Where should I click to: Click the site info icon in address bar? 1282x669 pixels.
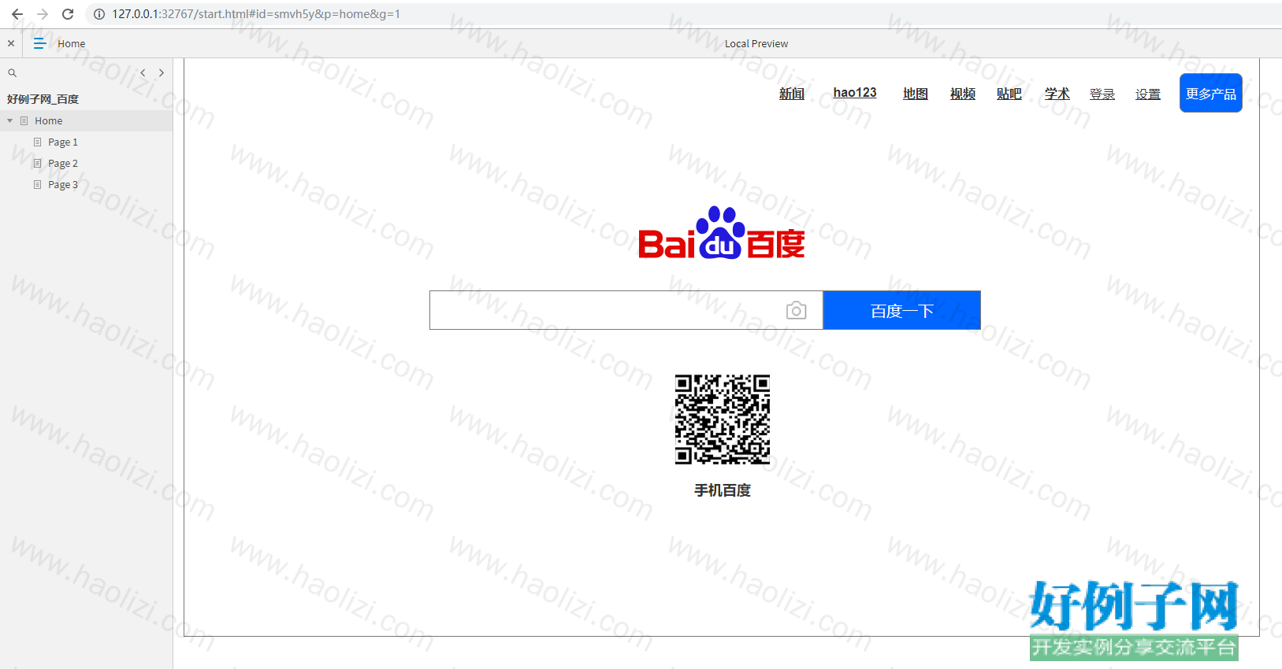pyautogui.click(x=99, y=14)
